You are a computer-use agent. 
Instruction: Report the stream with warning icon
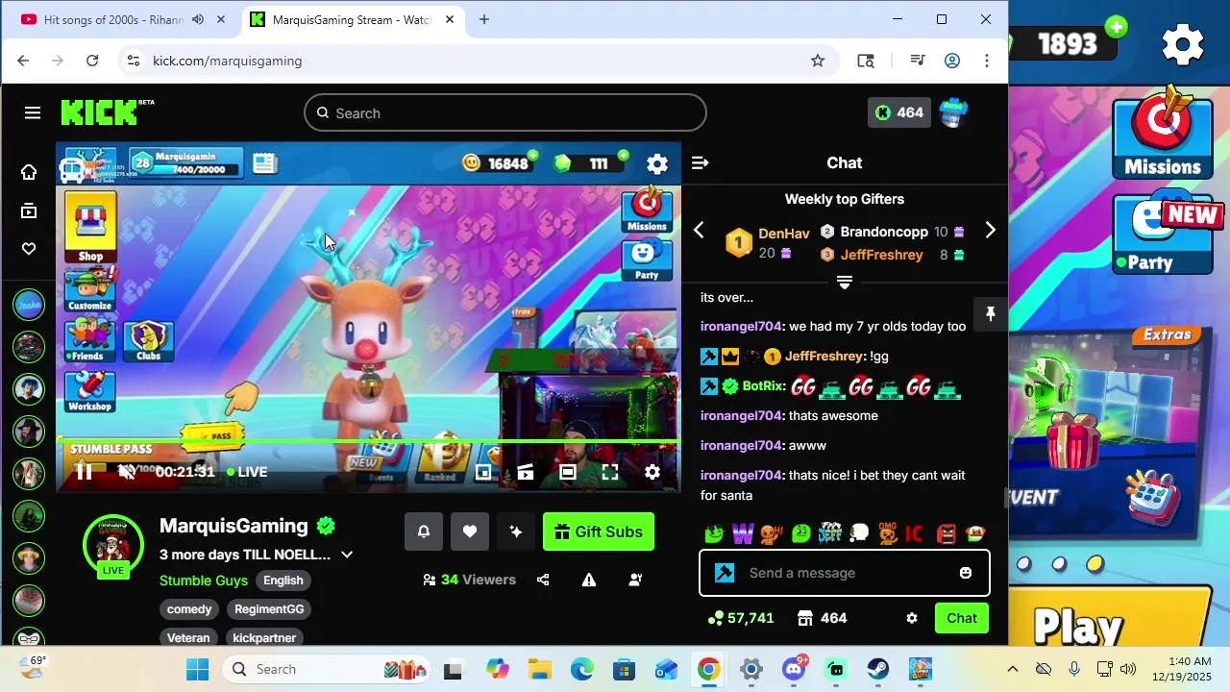tap(589, 580)
